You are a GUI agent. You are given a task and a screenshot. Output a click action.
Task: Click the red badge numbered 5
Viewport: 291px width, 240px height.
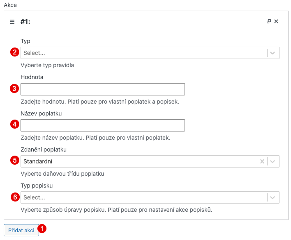(15, 161)
